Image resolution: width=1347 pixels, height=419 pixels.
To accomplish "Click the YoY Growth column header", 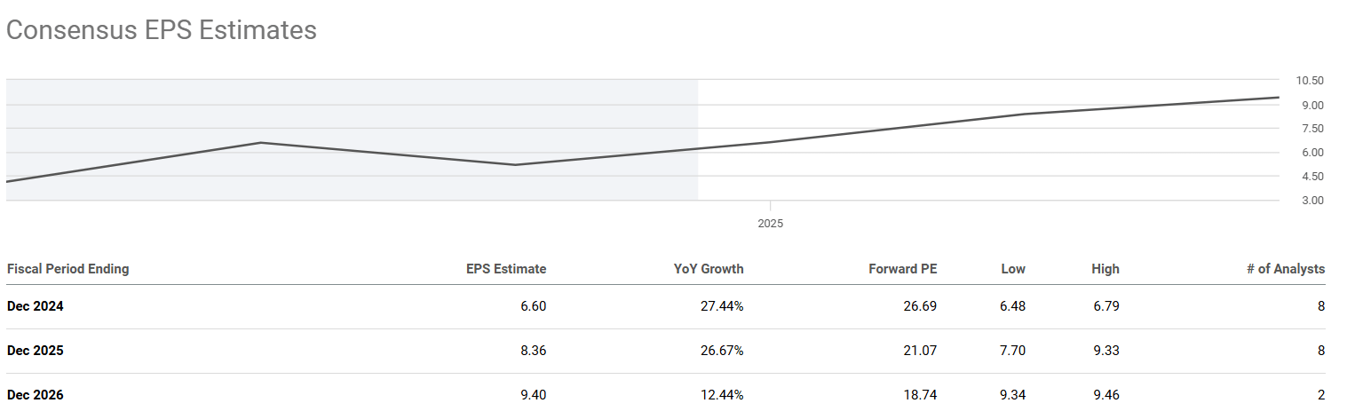I will 709,269.
